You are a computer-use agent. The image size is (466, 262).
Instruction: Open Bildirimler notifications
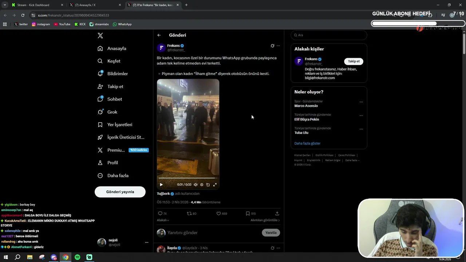coord(112,74)
